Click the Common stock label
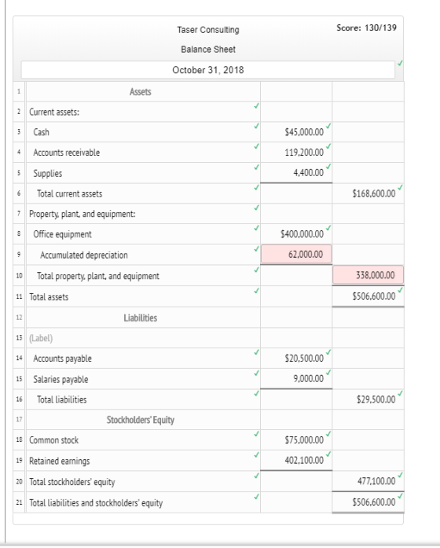Screen dimensions: 440x548 pos(53,440)
